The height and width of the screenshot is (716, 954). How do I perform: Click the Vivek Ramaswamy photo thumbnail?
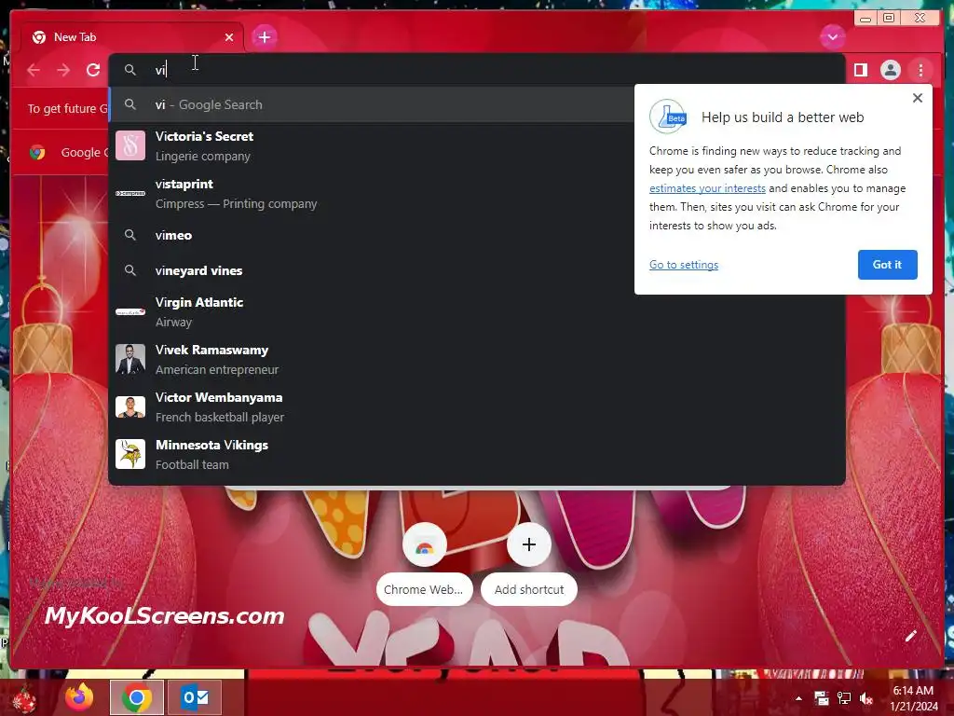(130, 359)
